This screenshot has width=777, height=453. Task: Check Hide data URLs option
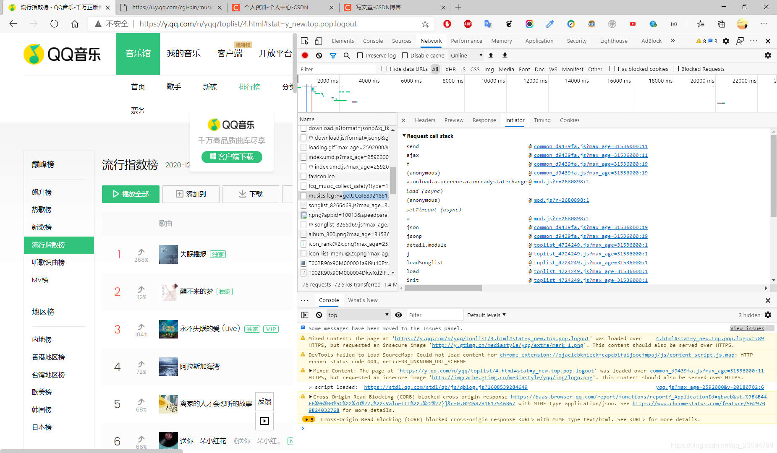point(384,69)
